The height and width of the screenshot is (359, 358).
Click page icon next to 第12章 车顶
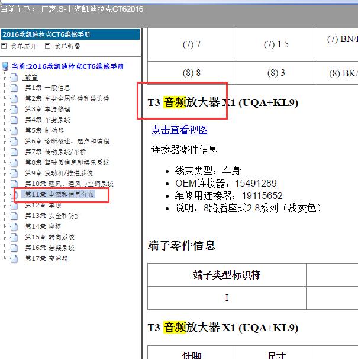14,206
